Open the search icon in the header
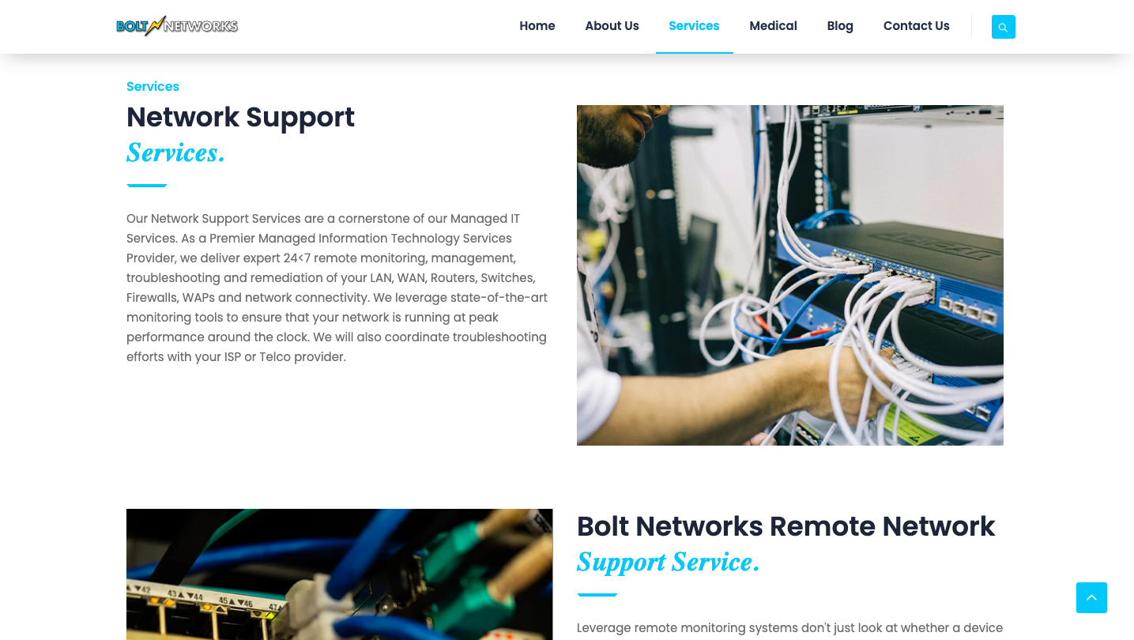Screen dimensions: 1134x640 coord(1003,27)
